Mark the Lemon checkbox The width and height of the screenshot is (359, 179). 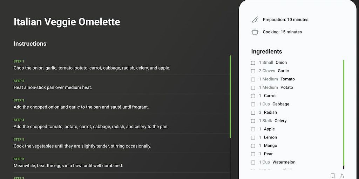[x=253, y=137]
